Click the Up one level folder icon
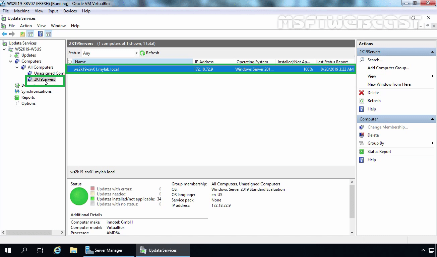 tap(22, 34)
